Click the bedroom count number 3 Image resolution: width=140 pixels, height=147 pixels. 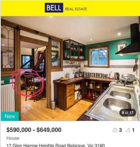click(x=121, y=130)
